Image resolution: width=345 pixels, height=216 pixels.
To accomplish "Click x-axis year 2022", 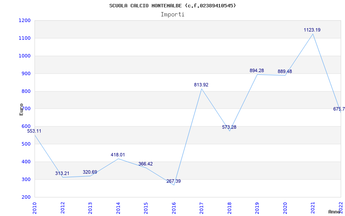I will [x=341, y=207].
